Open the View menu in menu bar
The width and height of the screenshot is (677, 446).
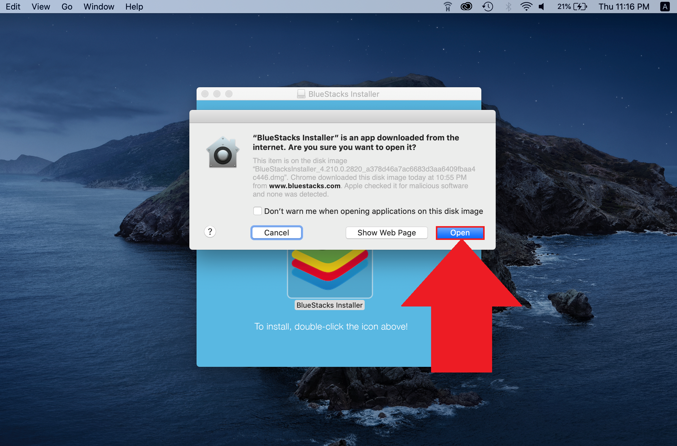[39, 6]
